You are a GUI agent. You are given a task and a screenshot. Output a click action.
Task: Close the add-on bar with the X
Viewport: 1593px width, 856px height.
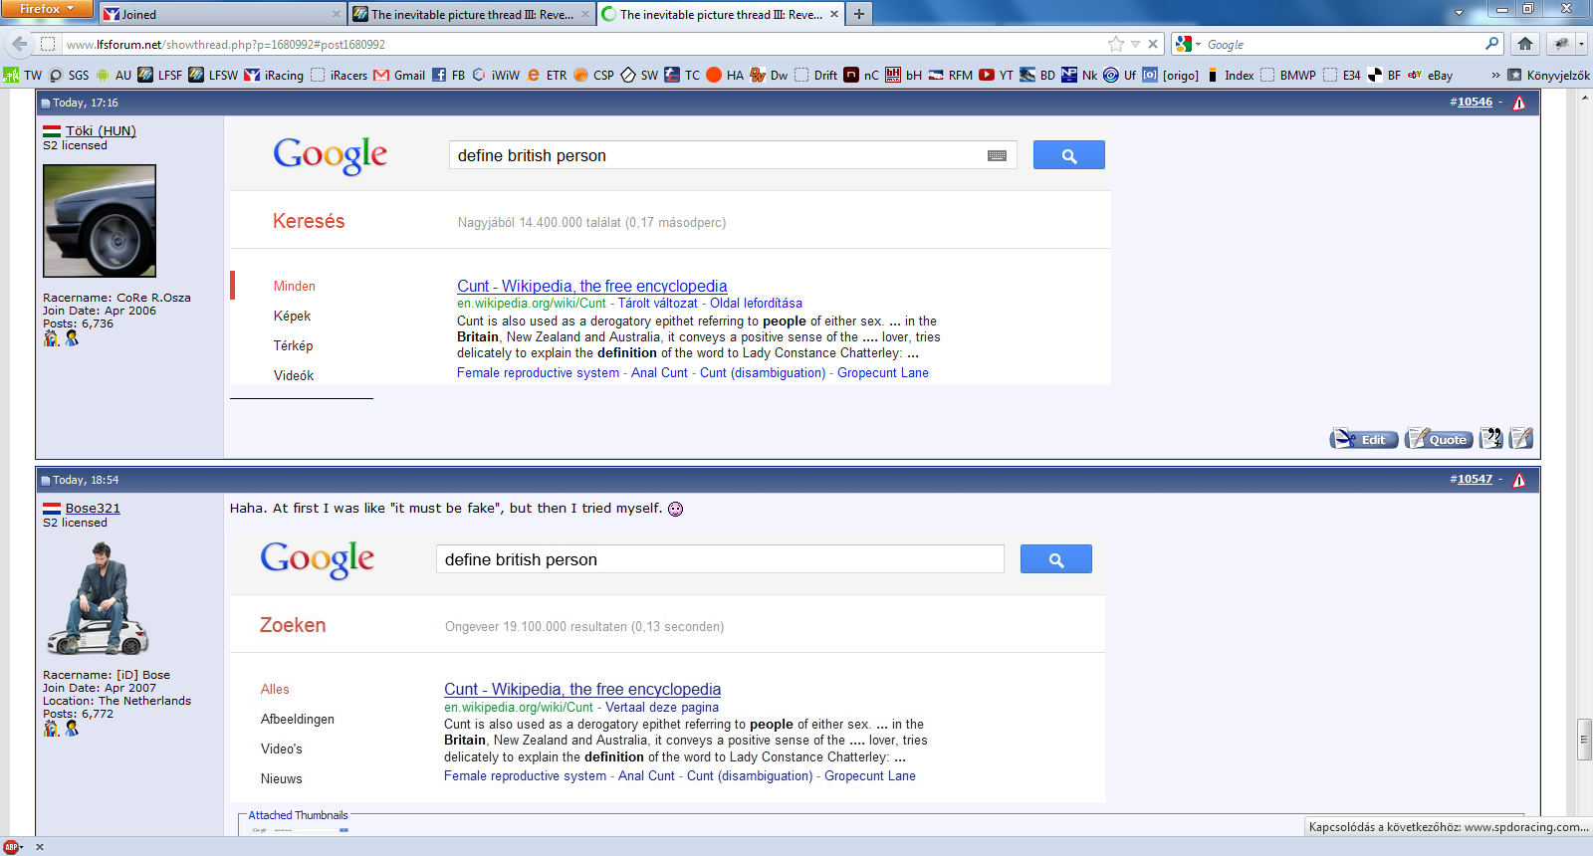(40, 847)
